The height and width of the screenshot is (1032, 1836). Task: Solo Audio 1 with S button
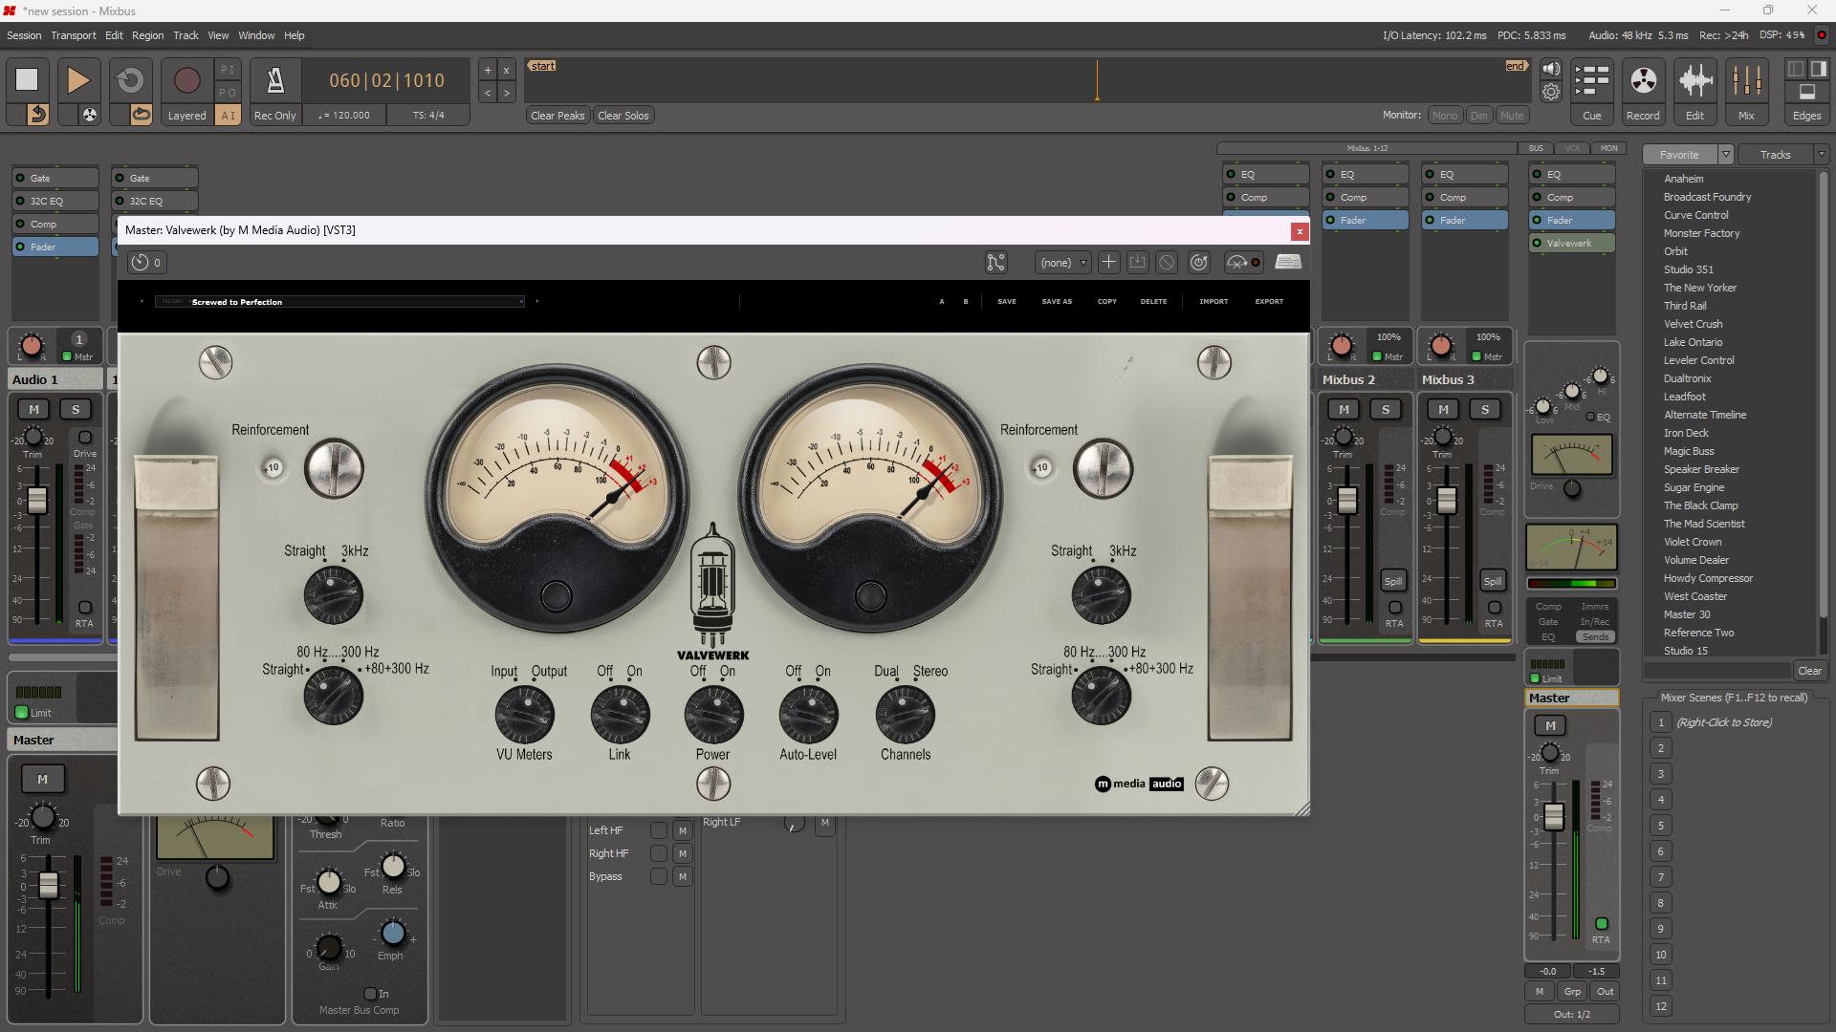[x=76, y=409]
